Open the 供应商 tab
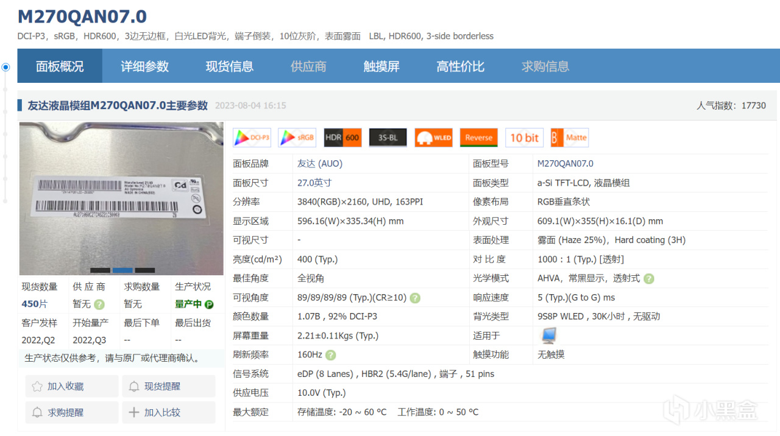This screenshot has height=436, width=780. pos(308,66)
